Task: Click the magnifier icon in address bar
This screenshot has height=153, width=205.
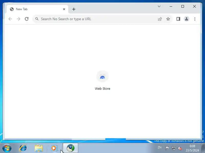Action: pyautogui.click(x=37, y=19)
